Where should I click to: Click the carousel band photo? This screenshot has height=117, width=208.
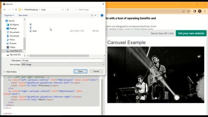(156, 75)
